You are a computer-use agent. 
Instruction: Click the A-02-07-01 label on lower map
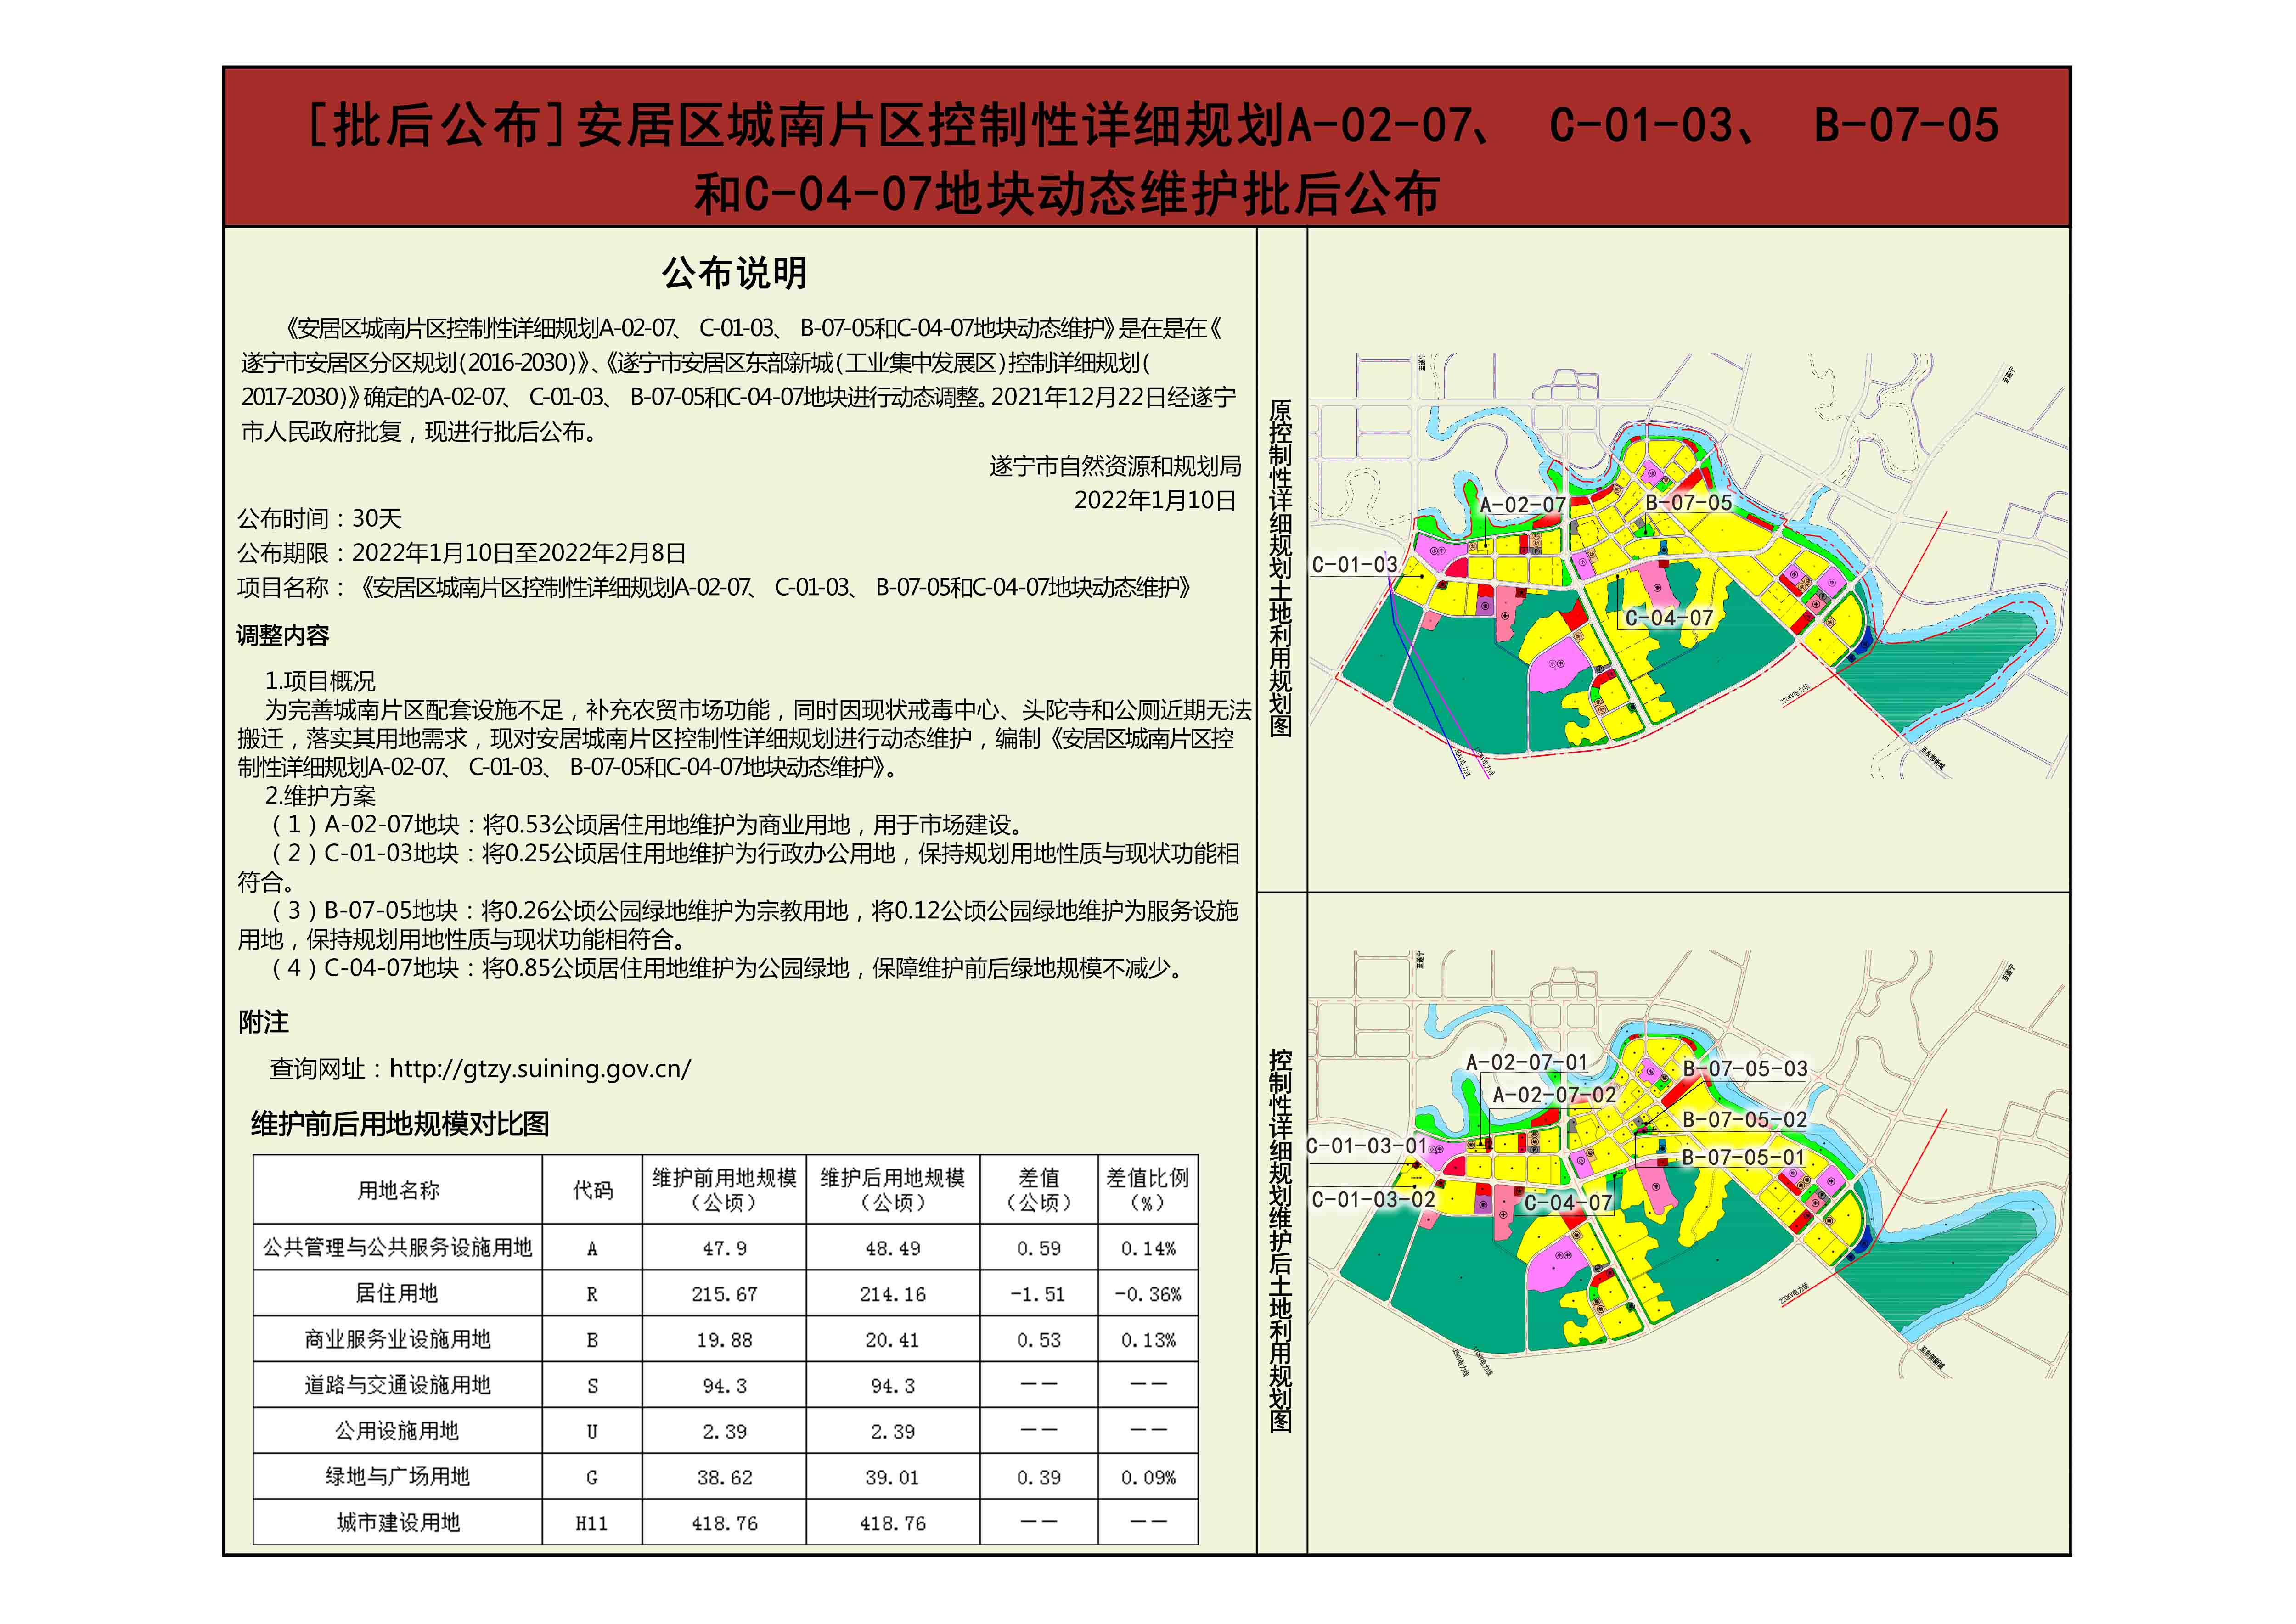pos(1526,1062)
